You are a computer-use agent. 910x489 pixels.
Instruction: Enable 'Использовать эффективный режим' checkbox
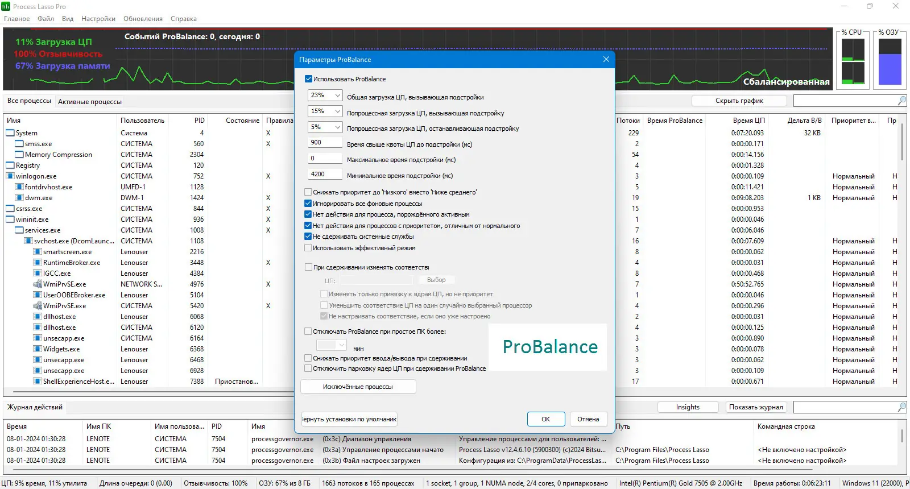308,248
